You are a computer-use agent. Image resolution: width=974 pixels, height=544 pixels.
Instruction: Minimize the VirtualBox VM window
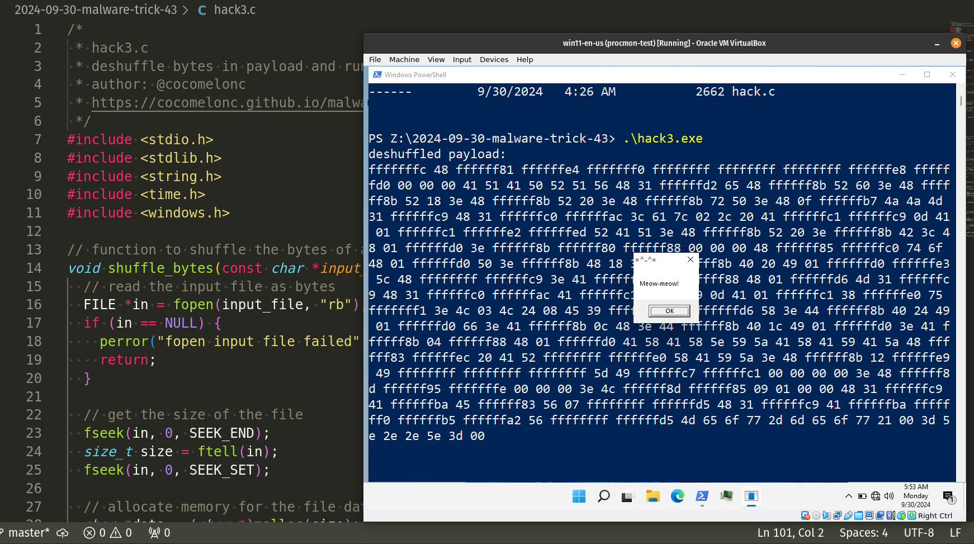tap(937, 44)
